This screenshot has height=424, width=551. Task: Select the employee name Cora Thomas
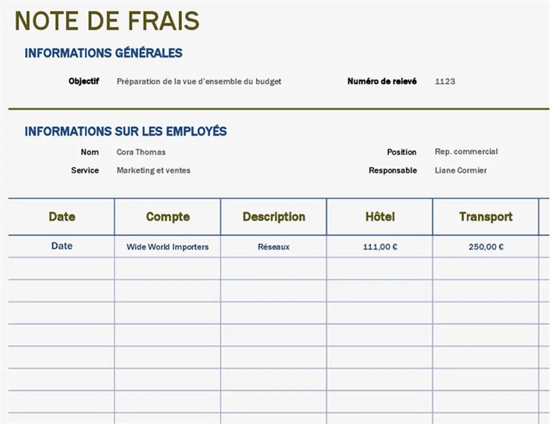coord(141,152)
